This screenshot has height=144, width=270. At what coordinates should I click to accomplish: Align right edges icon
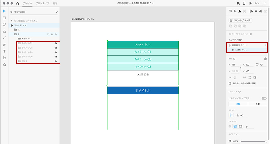click(260, 11)
